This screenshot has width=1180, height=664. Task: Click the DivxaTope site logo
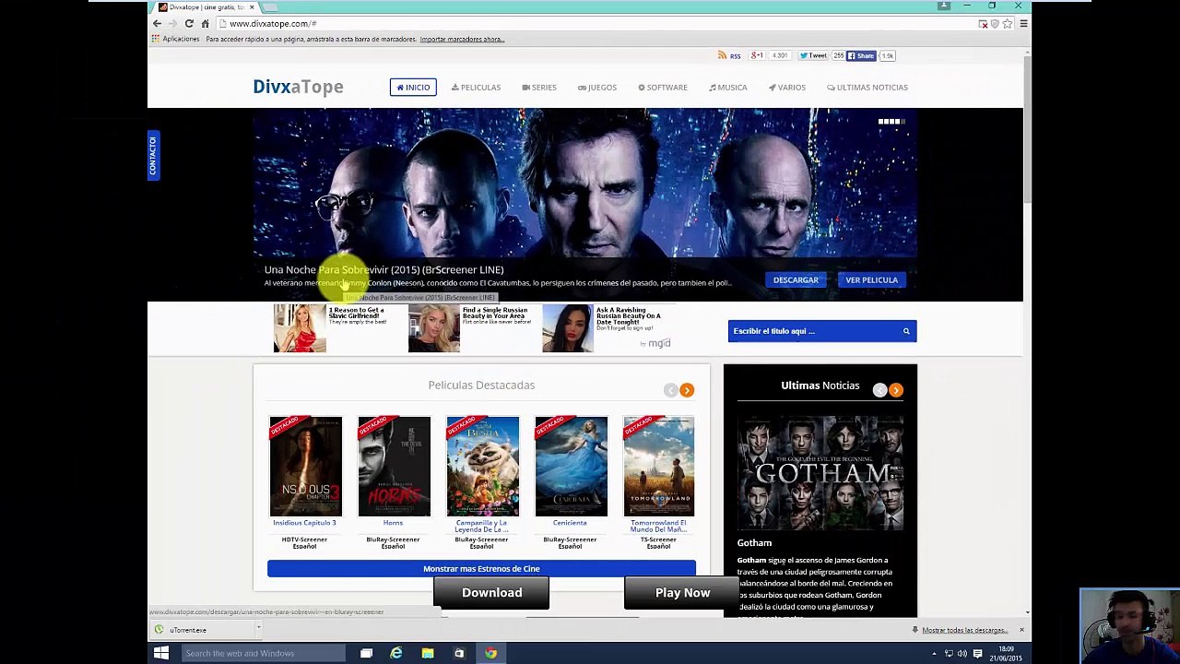(298, 87)
